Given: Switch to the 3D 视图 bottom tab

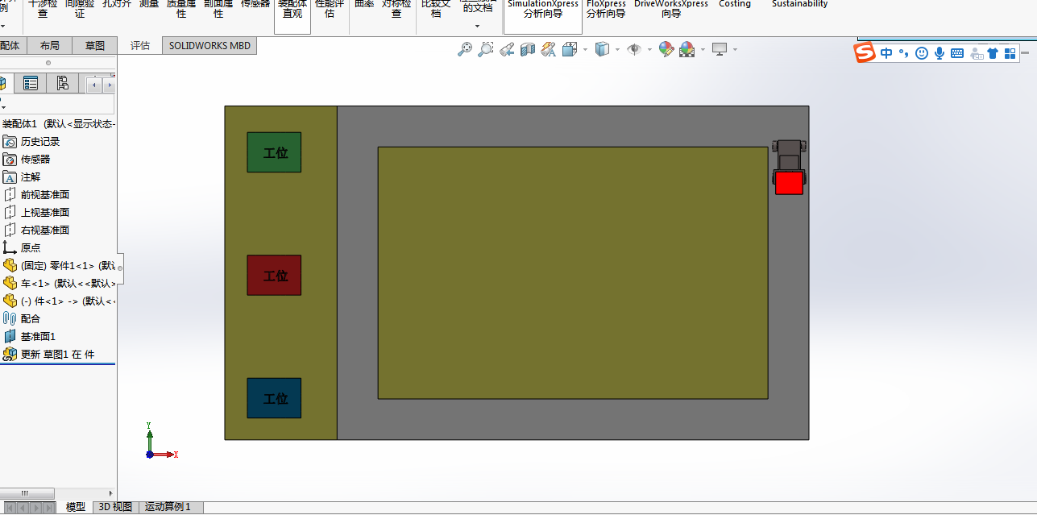Looking at the screenshot, I should [115, 507].
